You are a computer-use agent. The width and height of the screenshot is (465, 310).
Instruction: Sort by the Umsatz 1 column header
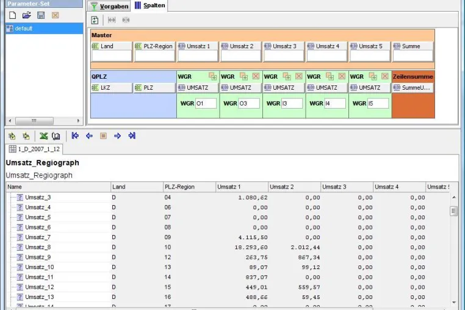(242, 187)
